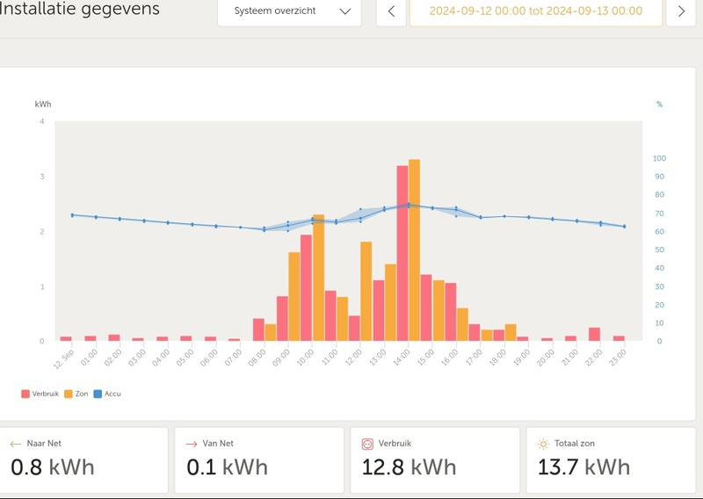This screenshot has width=703, height=499.
Task: Select the Naar Net 0.8 kWh card
Action: click(x=84, y=459)
